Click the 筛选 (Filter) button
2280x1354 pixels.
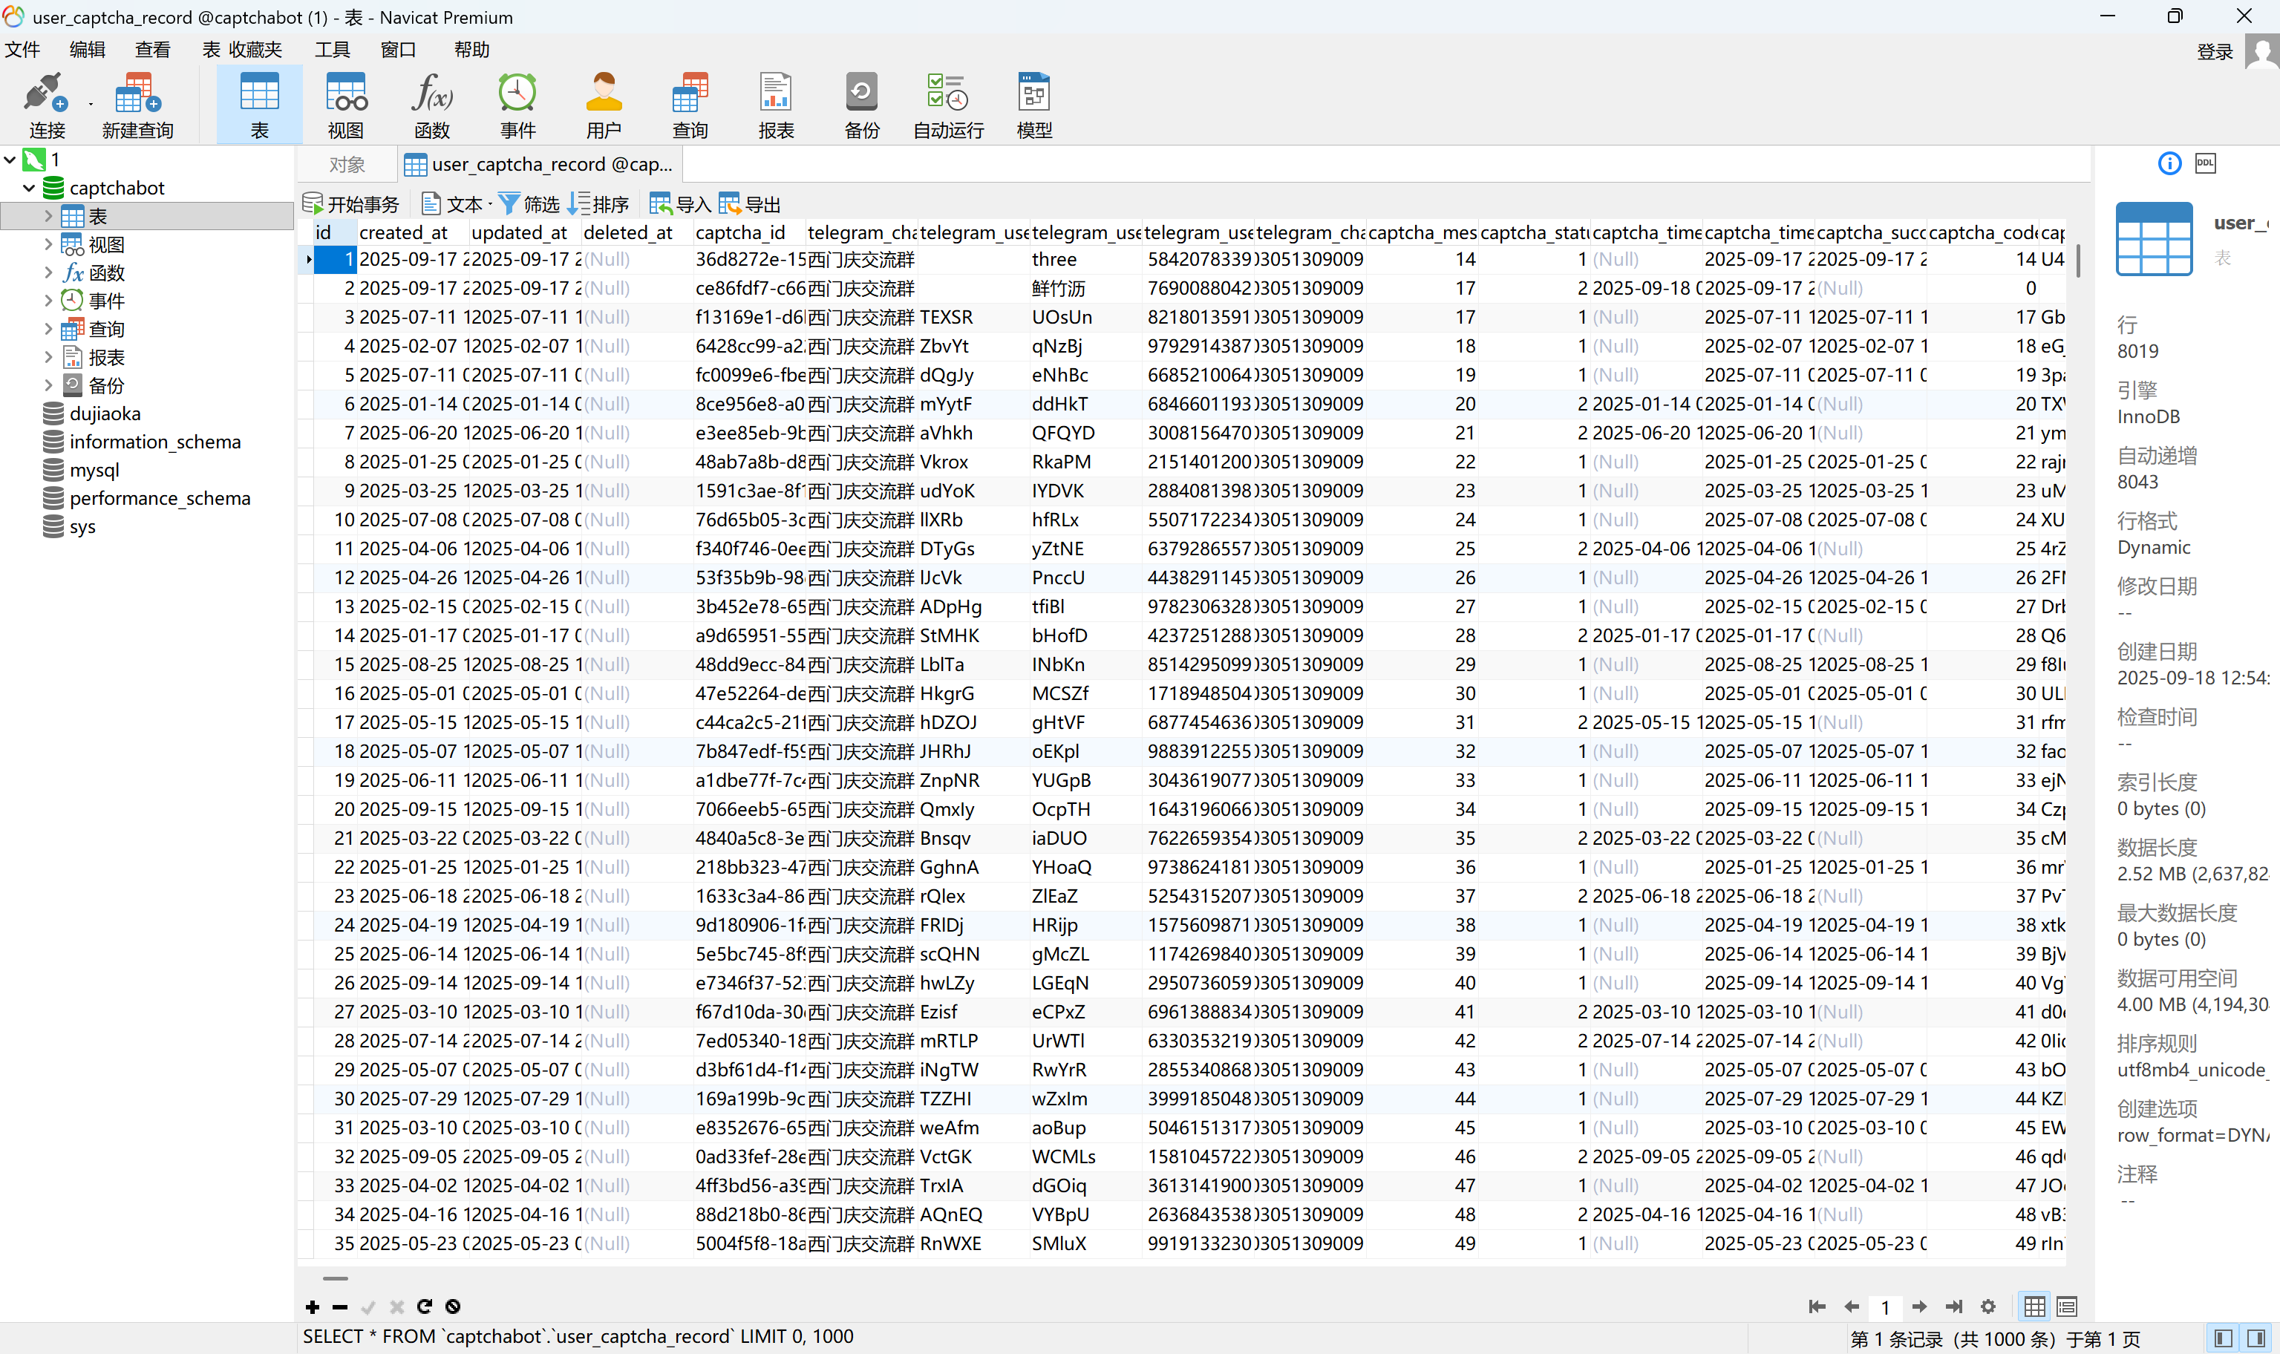point(529,204)
